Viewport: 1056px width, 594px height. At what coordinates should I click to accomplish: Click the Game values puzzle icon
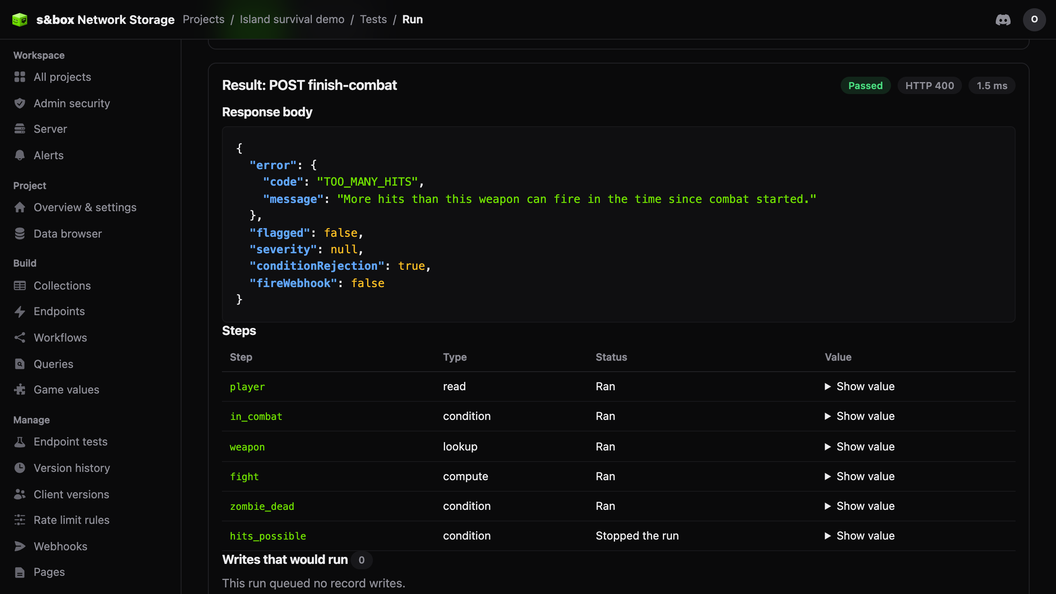[x=19, y=389]
